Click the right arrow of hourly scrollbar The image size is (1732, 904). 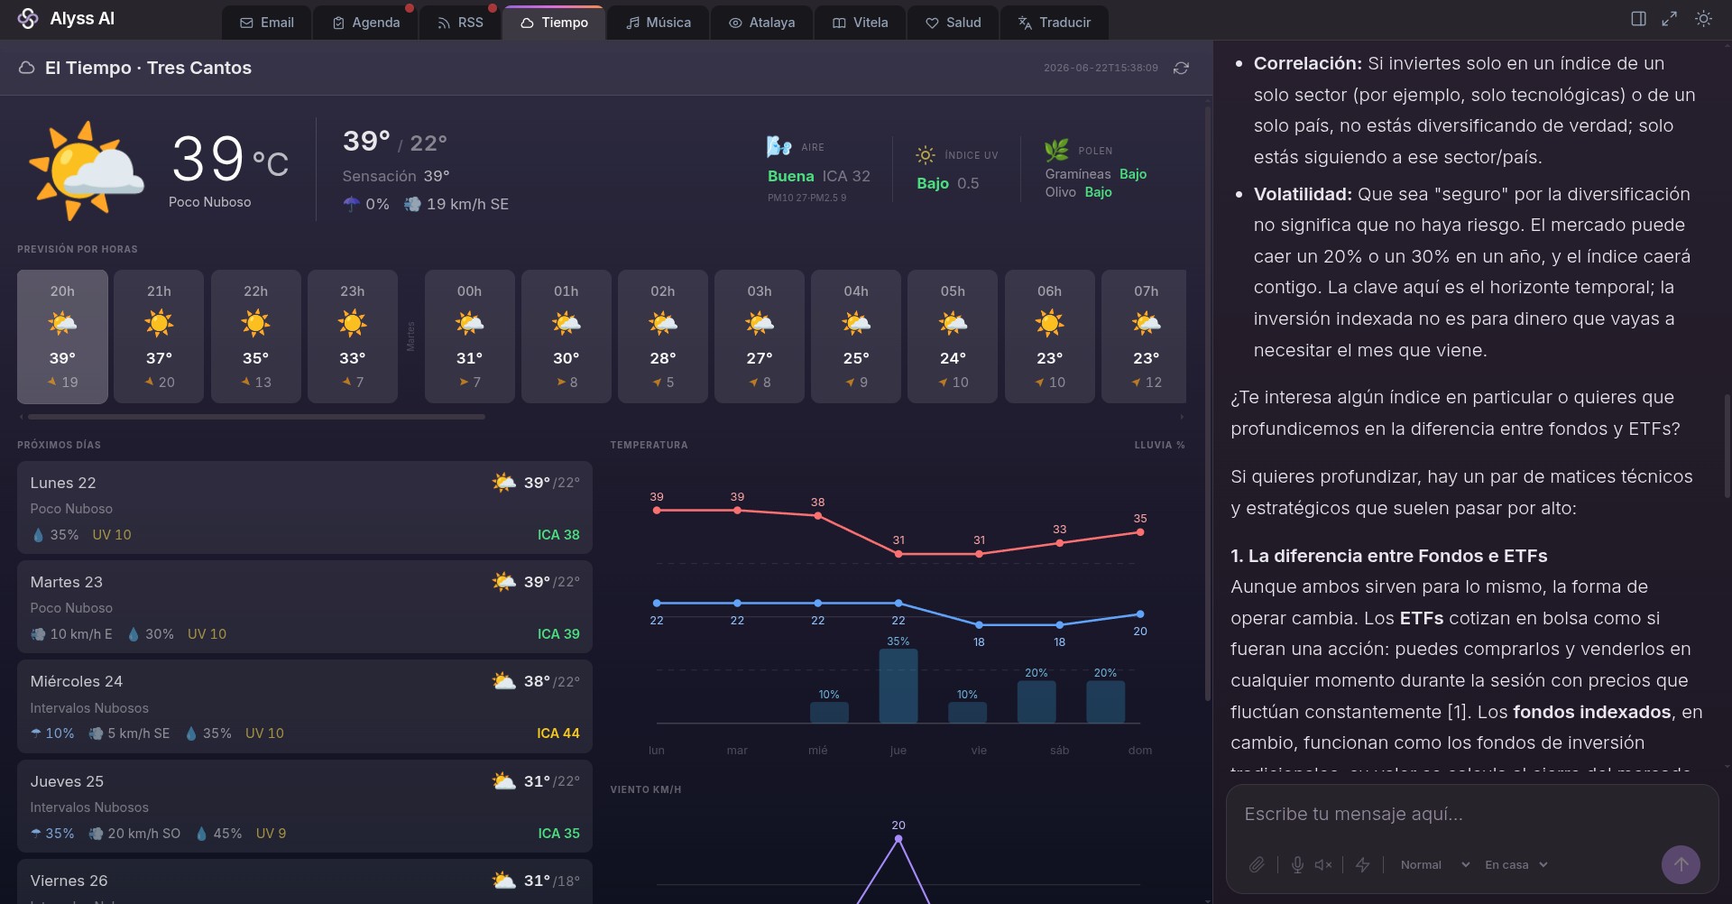(x=1182, y=417)
